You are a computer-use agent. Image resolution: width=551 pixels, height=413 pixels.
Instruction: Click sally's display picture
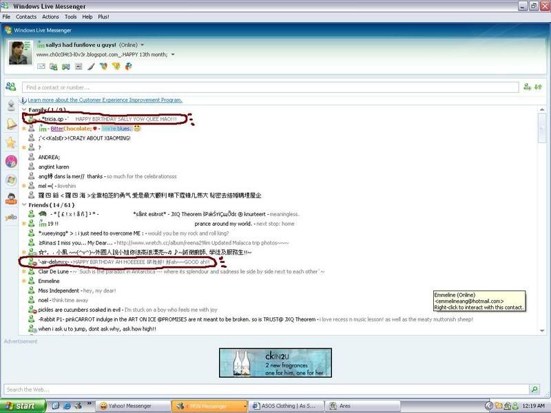point(21,53)
